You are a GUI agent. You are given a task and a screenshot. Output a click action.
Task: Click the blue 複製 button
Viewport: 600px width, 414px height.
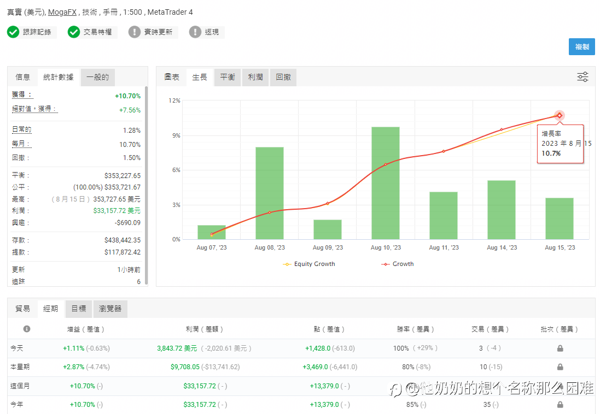581,46
